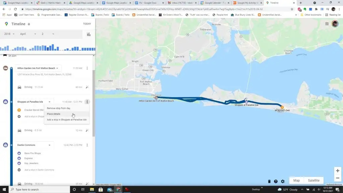Select Remove stop from day

[x=67, y=108]
